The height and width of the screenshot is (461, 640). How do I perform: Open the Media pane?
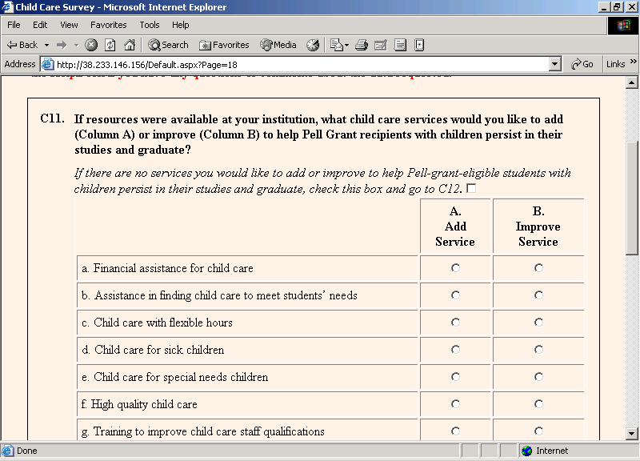click(278, 45)
